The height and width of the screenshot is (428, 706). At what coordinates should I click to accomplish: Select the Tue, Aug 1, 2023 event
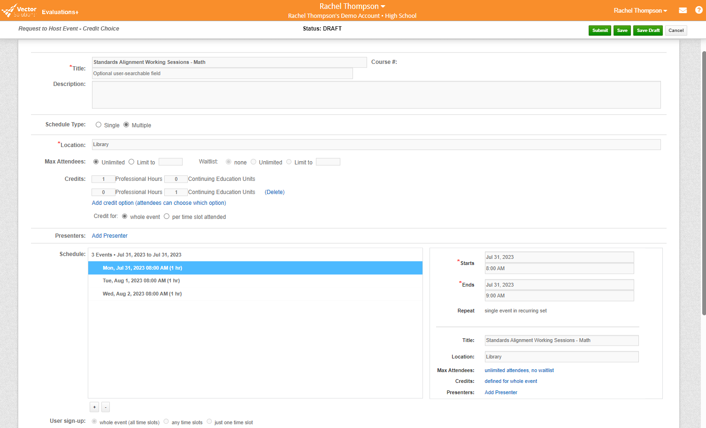(x=141, y=281)
